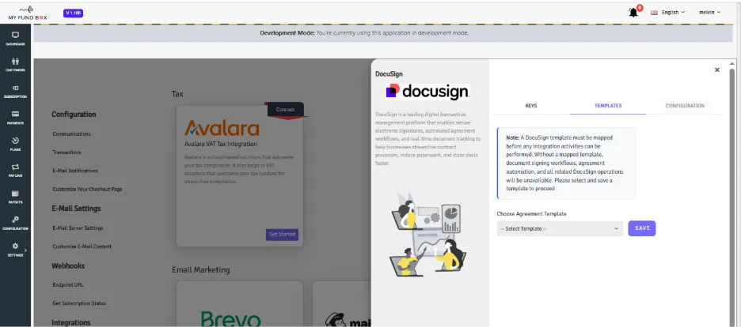Open the Select Template dropdown
This screenshot has height=327, width=741.
(x=560, y=228)
